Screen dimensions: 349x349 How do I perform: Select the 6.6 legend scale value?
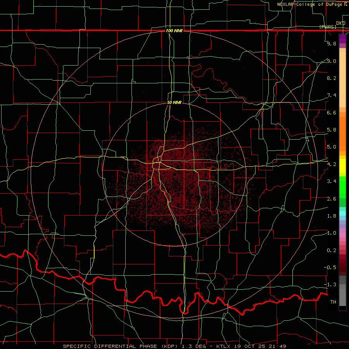coord(332,112)
